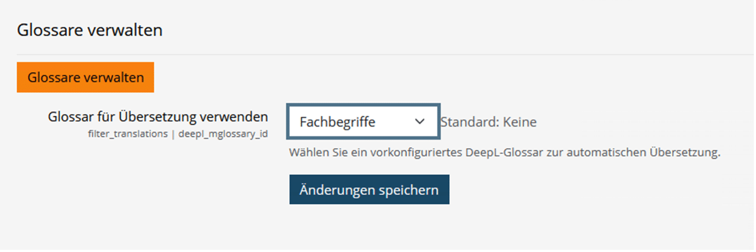This screenshot has width=756, height=252.
Task: Click the Standard: Keine default hint
Action: point(488,122)
